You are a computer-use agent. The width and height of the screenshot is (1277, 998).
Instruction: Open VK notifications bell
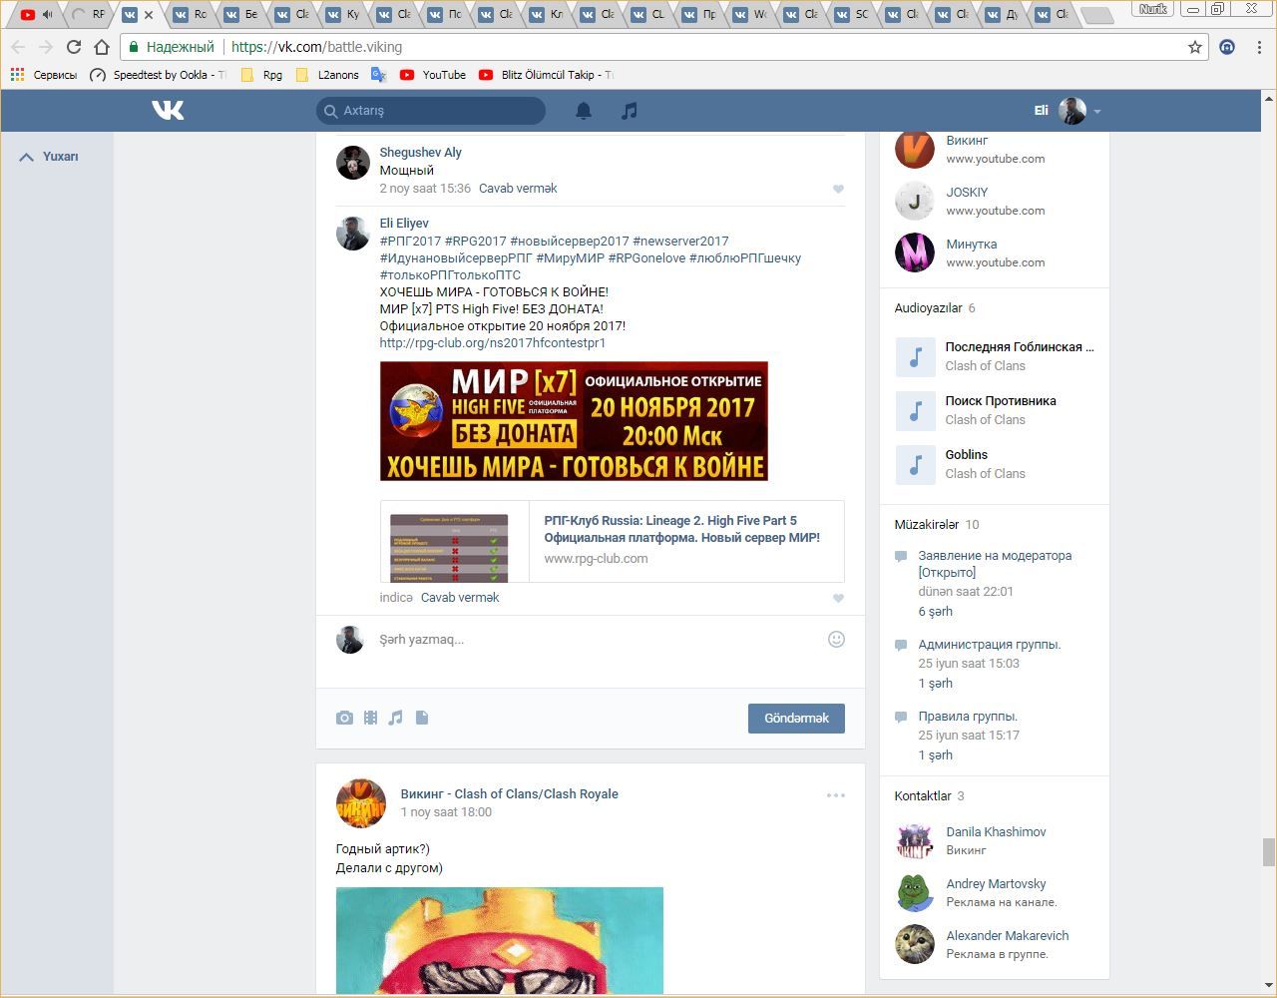tap(584, 111)
